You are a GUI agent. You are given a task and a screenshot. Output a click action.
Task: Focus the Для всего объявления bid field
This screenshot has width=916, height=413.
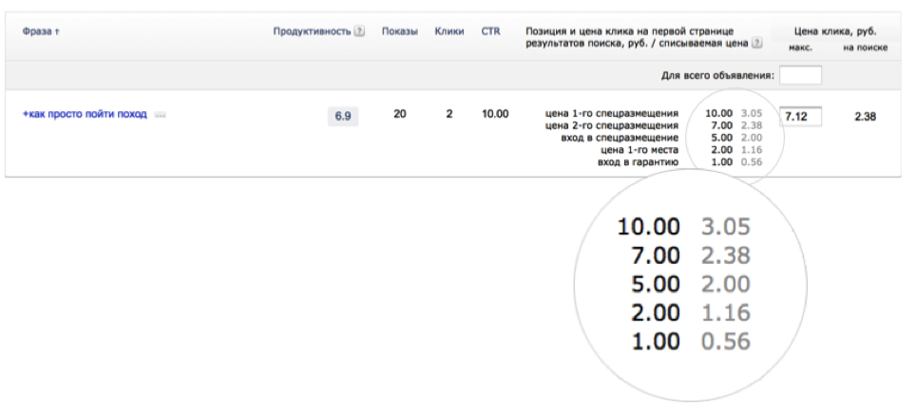pyautogui.click(x=800, y=75)
